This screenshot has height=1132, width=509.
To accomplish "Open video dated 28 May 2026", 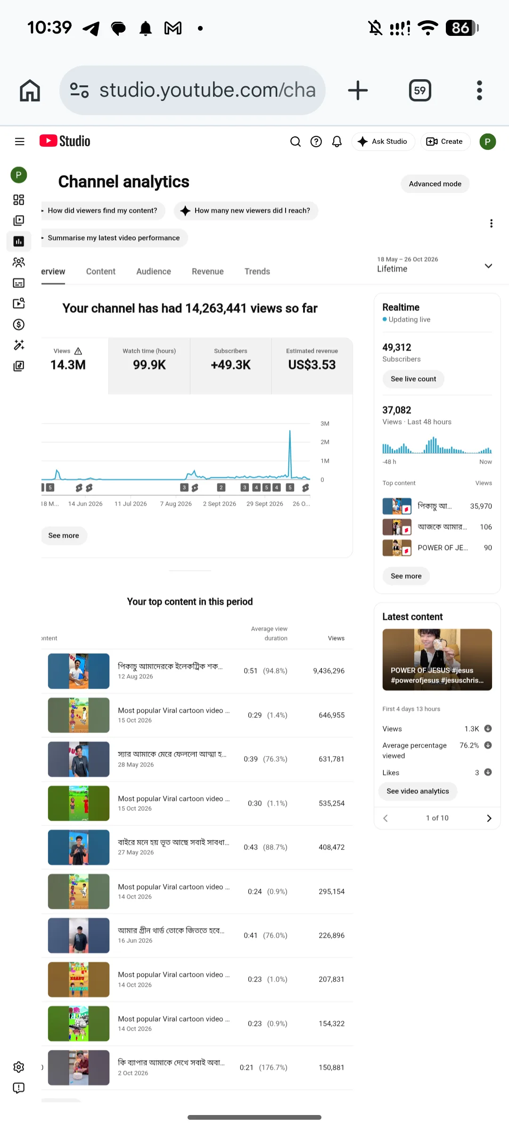I will [197, 759].
